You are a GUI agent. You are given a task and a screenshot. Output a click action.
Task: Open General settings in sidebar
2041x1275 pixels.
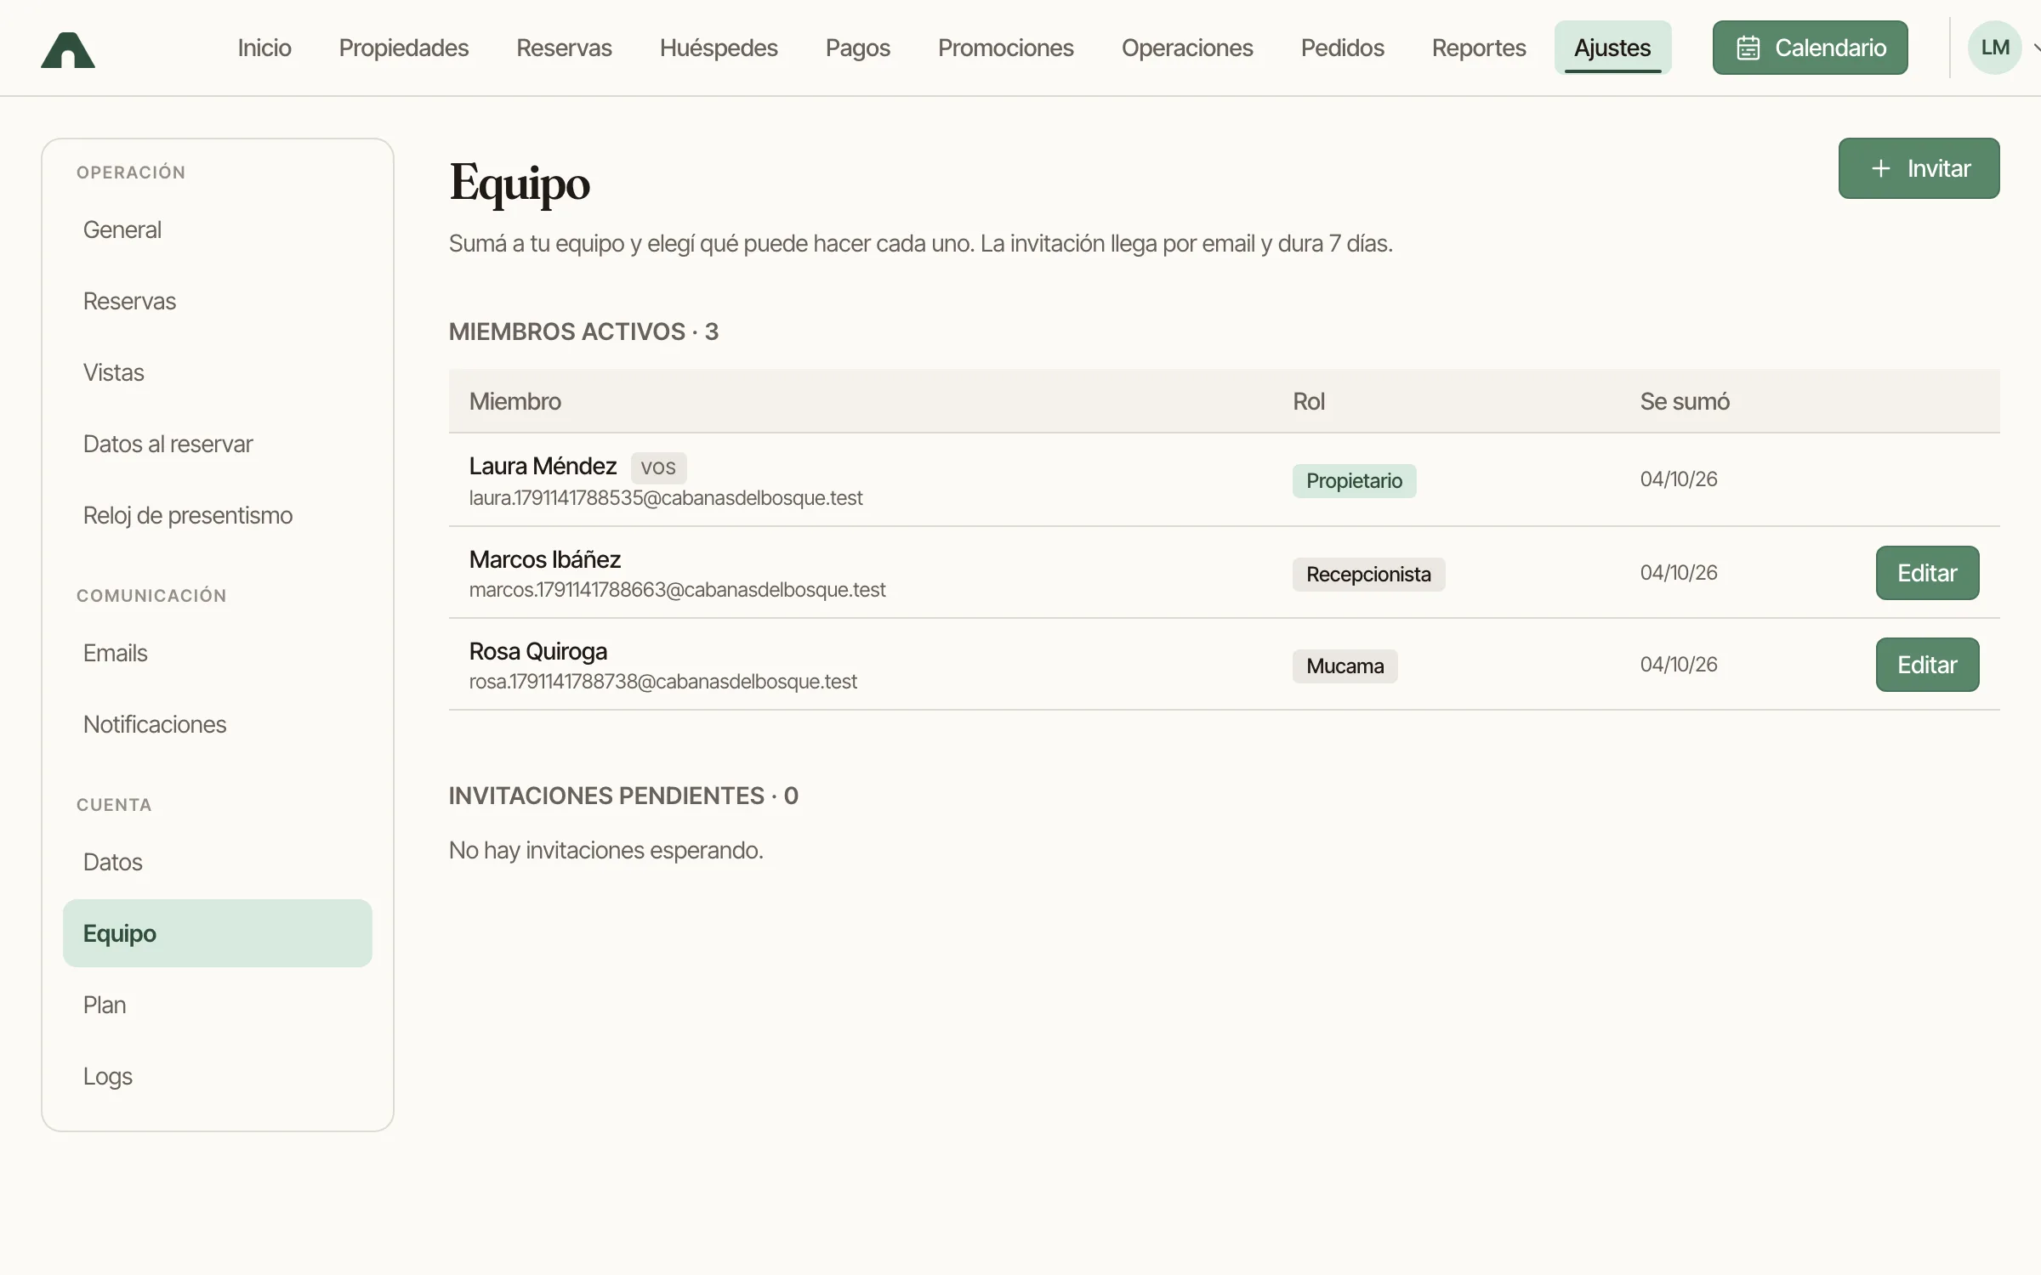[x=218, y=229]
